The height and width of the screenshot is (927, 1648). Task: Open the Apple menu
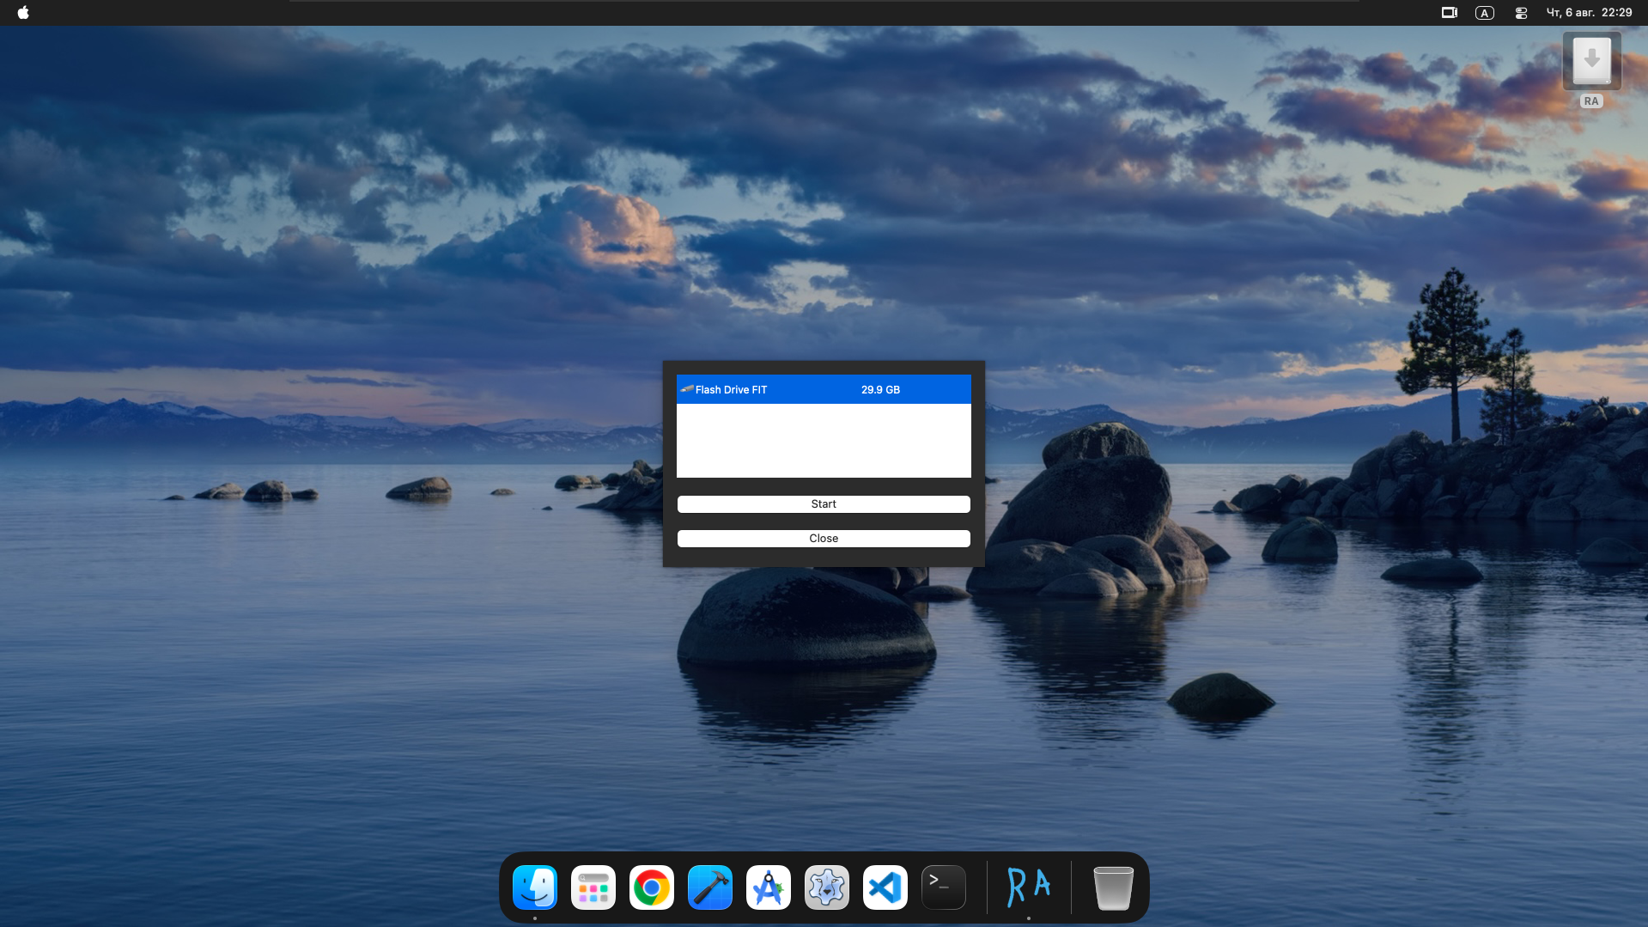click(23, 12)
